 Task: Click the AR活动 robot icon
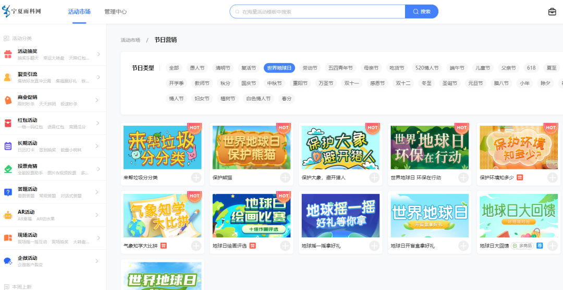[8, 215]
